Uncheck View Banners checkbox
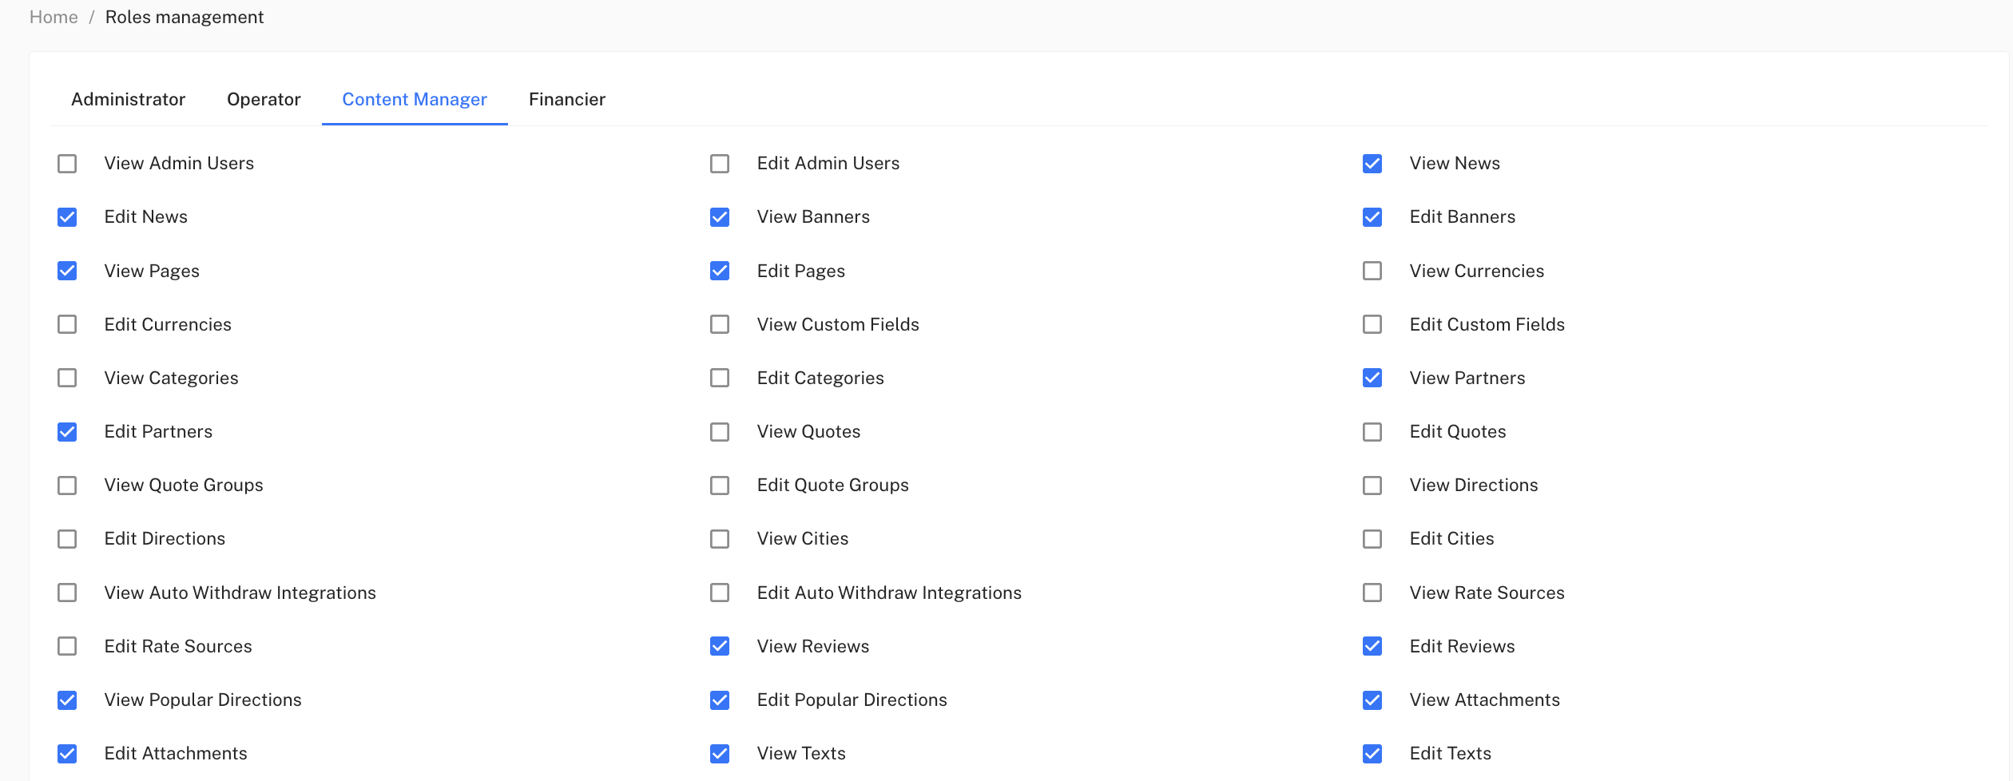 pos(720,217)
